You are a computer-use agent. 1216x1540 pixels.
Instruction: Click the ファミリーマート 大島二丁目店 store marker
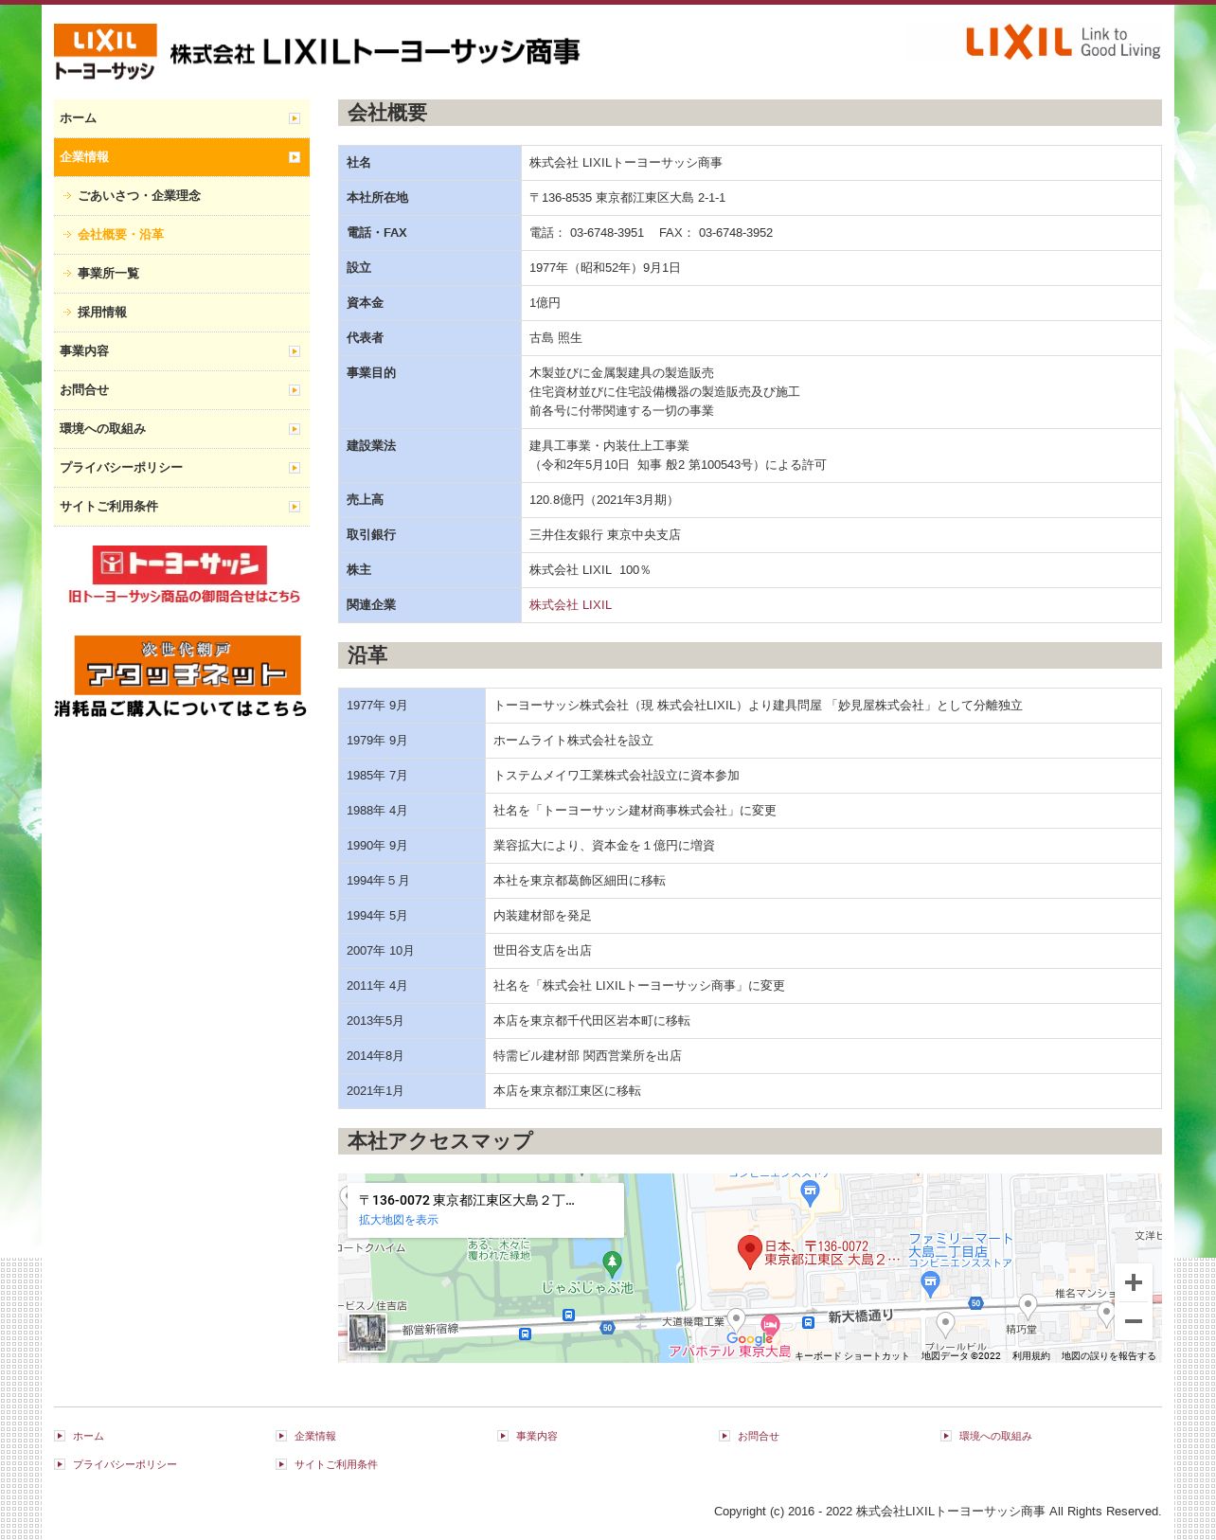pyautogui.click(x=930, y=1283)
